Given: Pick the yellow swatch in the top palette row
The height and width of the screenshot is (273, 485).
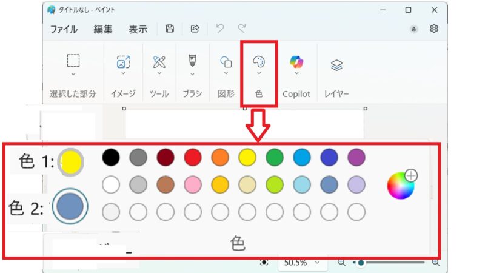Looking at the screenshot, I should pyautogui.click(x=247, y=157).
